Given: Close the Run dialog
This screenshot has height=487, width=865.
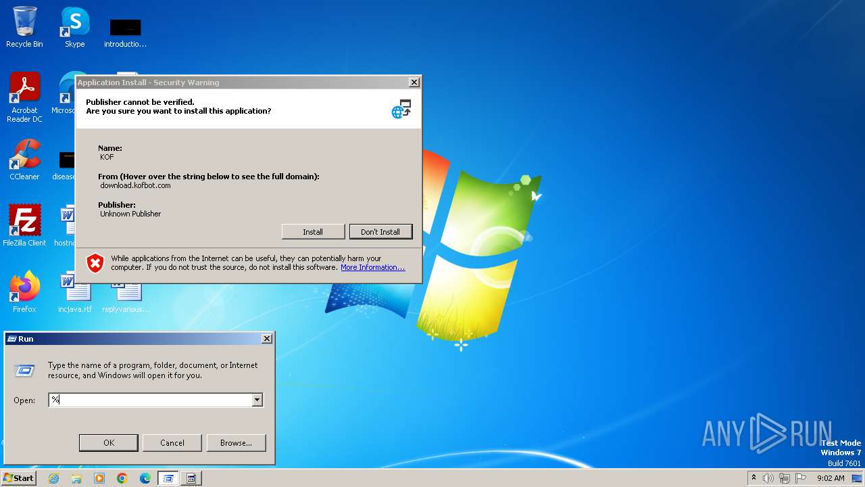Looking at the screenshot, I should 267,339.
